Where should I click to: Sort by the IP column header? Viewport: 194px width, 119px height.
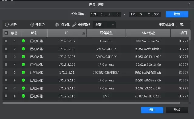pyautogui.click(x=67, y=33)
